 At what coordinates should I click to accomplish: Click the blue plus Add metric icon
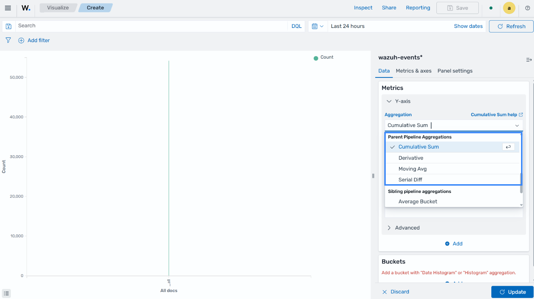[447, 244]
